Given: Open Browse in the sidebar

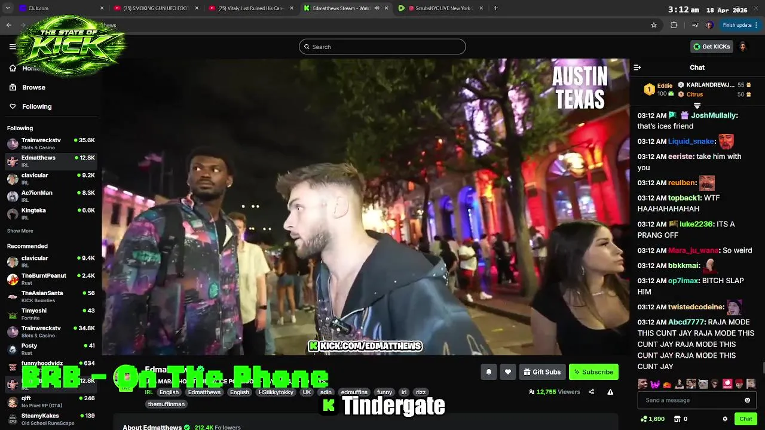Looking at the screenshot, I should (27, 87).
